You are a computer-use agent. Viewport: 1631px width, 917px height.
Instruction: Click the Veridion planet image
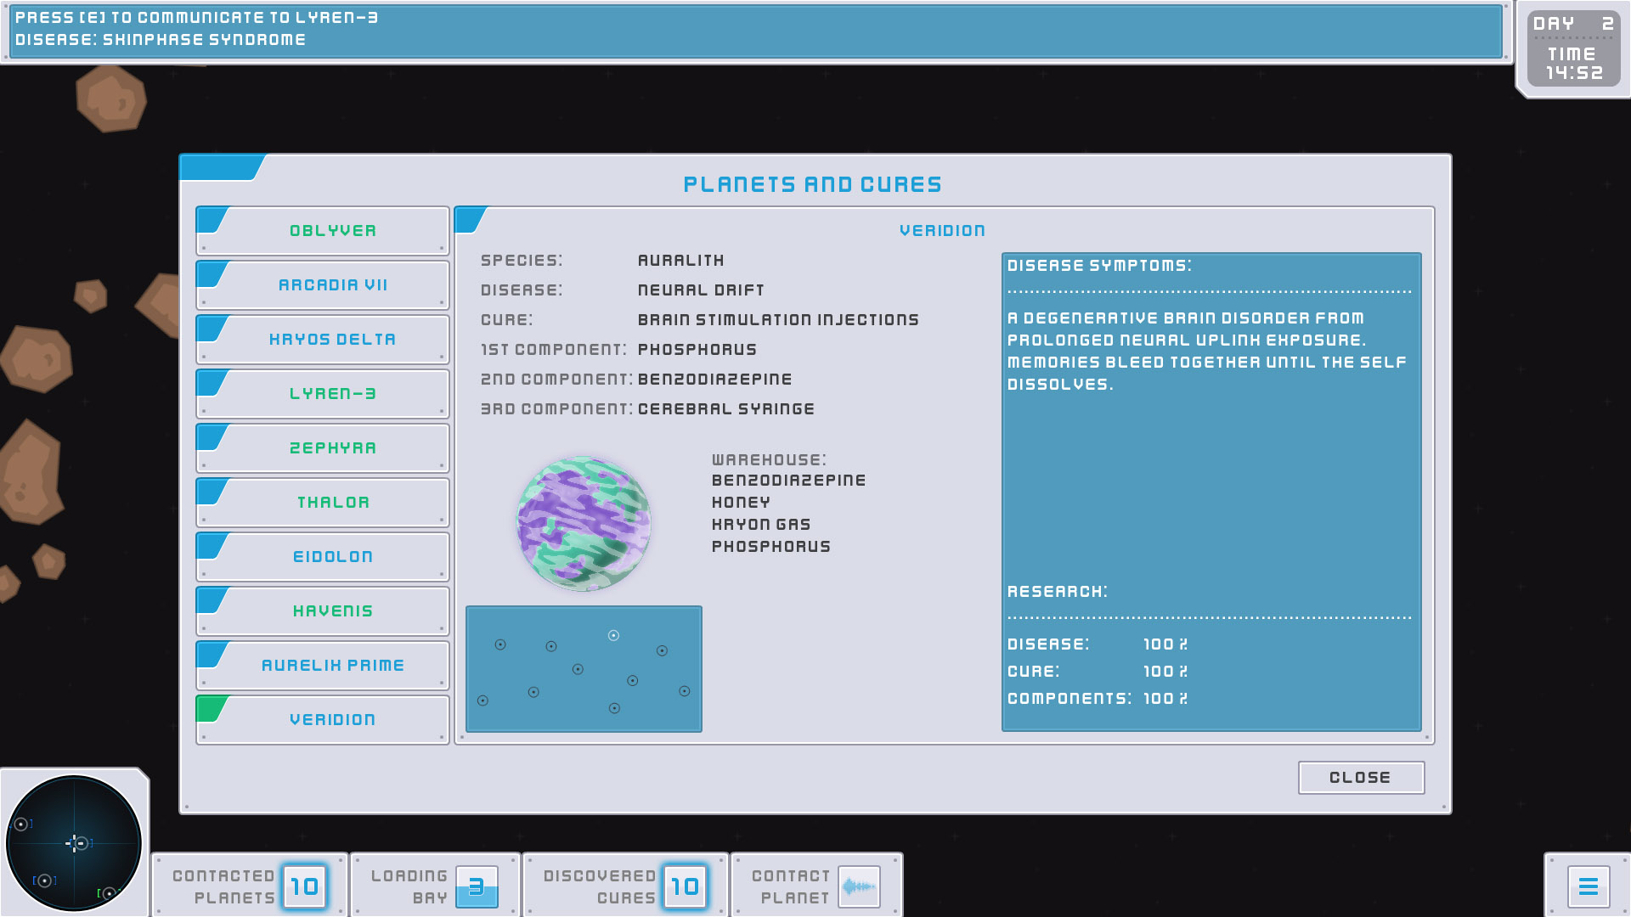coord(584,523)
